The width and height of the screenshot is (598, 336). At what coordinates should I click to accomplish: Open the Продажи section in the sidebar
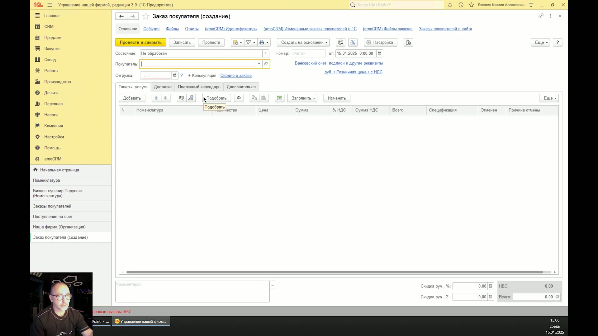tap(71, 38)
